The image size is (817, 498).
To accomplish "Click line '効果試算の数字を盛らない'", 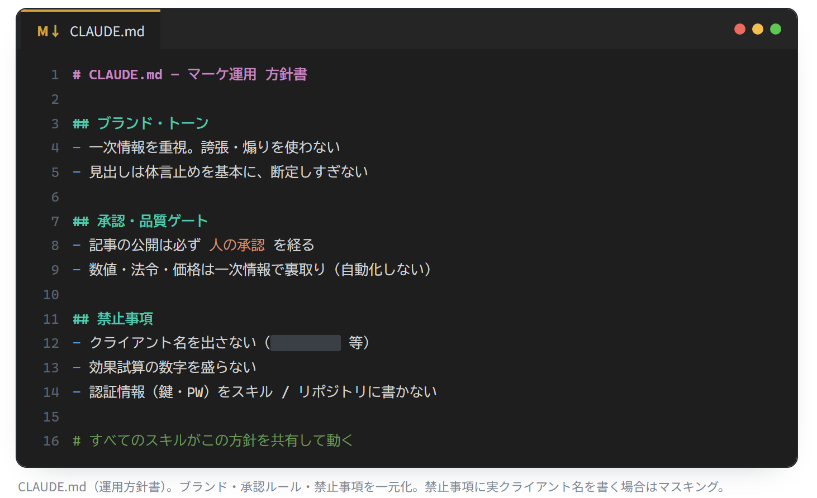I will pos(173,367).
